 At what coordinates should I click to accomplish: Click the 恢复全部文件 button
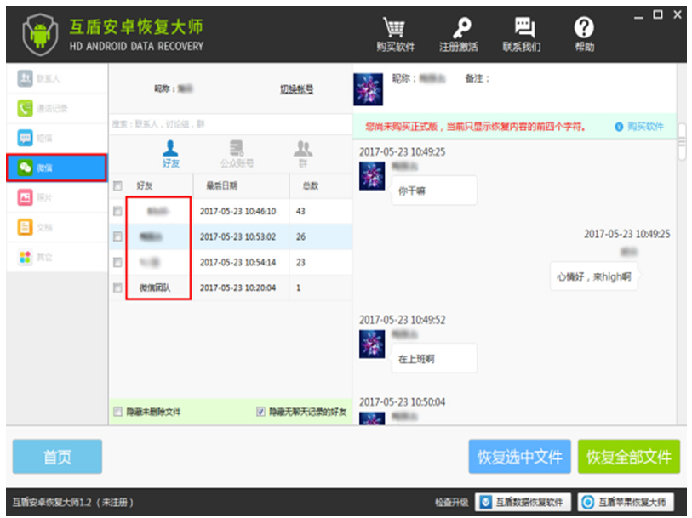pyautogui.click(x=629, y=457)
